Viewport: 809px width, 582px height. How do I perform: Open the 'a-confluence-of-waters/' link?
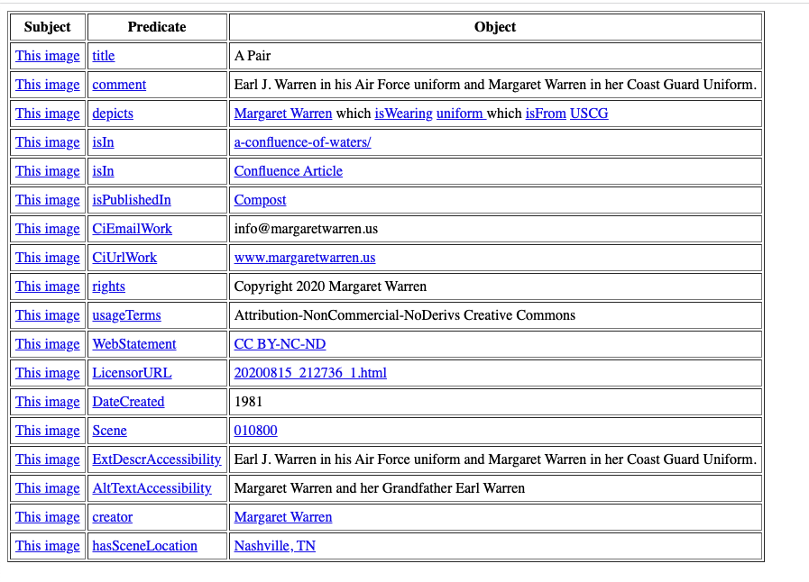pyautogui.click(x=302, y=142)
